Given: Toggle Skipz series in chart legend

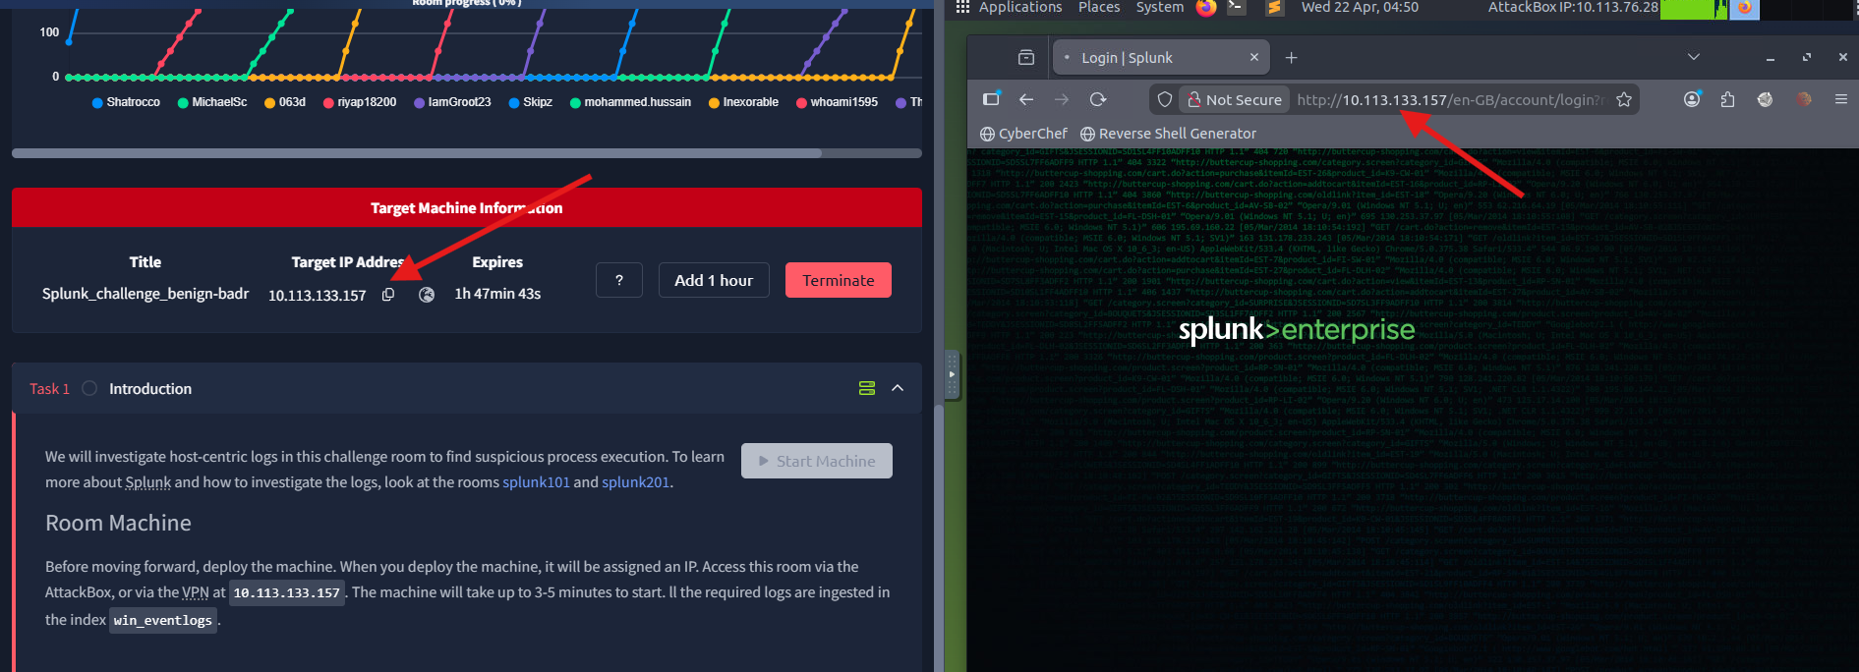Looking at the screenshot, I should coord(531,102).
